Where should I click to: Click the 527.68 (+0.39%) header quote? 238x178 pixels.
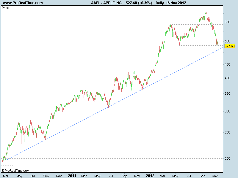139,3
